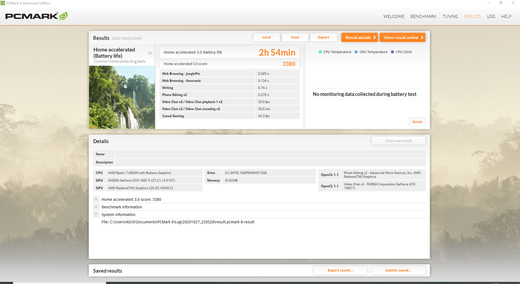This screenshot has width=520, height=284.
Task: Expand the Benchmark information section
Action: click(x=96, y=207)
